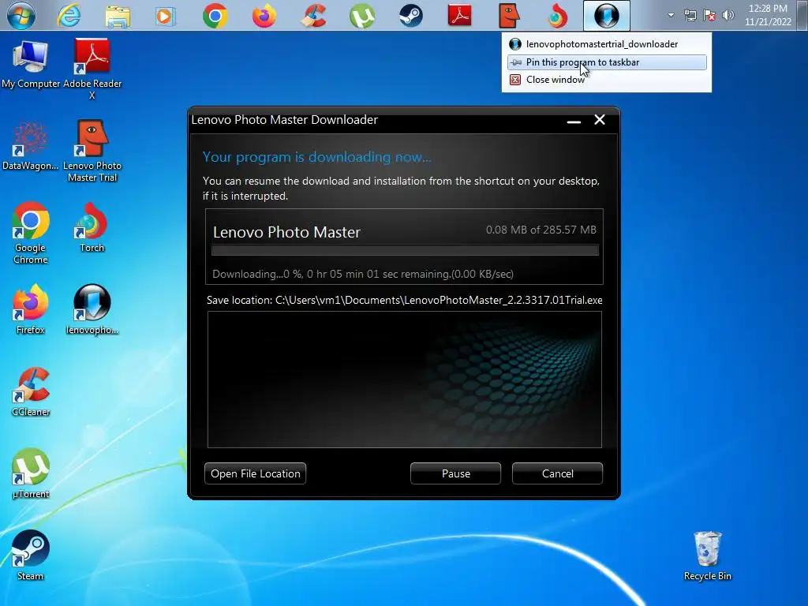Show hidden tray icons arrow
This screenshot has height=606, width=808.
click(x=671, y=15)
